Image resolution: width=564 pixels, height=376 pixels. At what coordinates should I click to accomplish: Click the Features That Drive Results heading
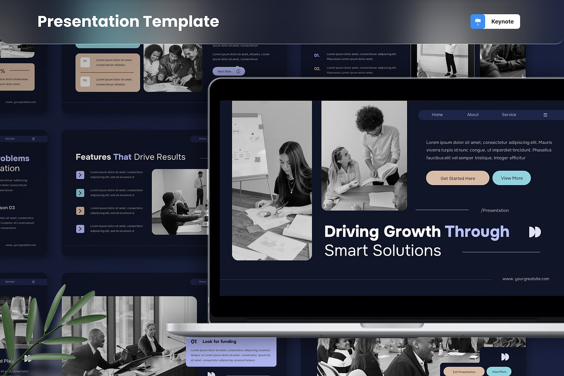pyautogui.click(x=131, y=157)
